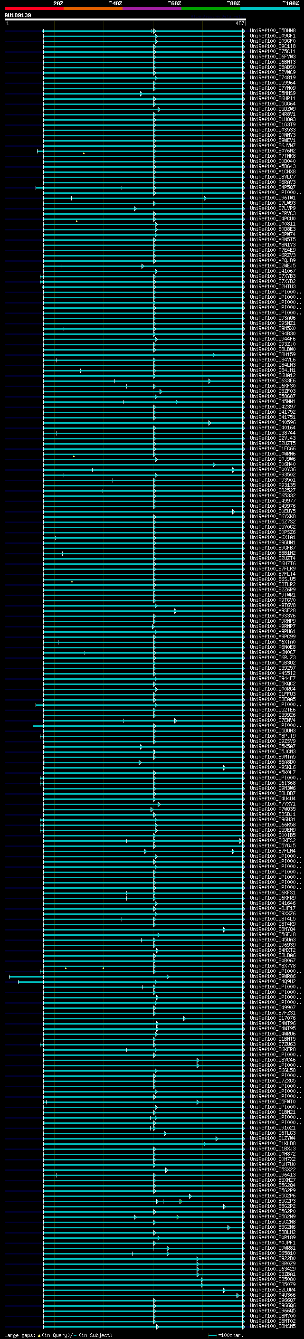The image size is (304, 1339).
Task: Select the label UniRef100_C5MHS9
Action: coord(273,93)
